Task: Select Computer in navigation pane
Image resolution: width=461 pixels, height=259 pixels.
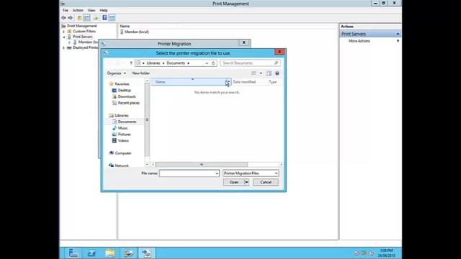Action: [x=123, y=153]
